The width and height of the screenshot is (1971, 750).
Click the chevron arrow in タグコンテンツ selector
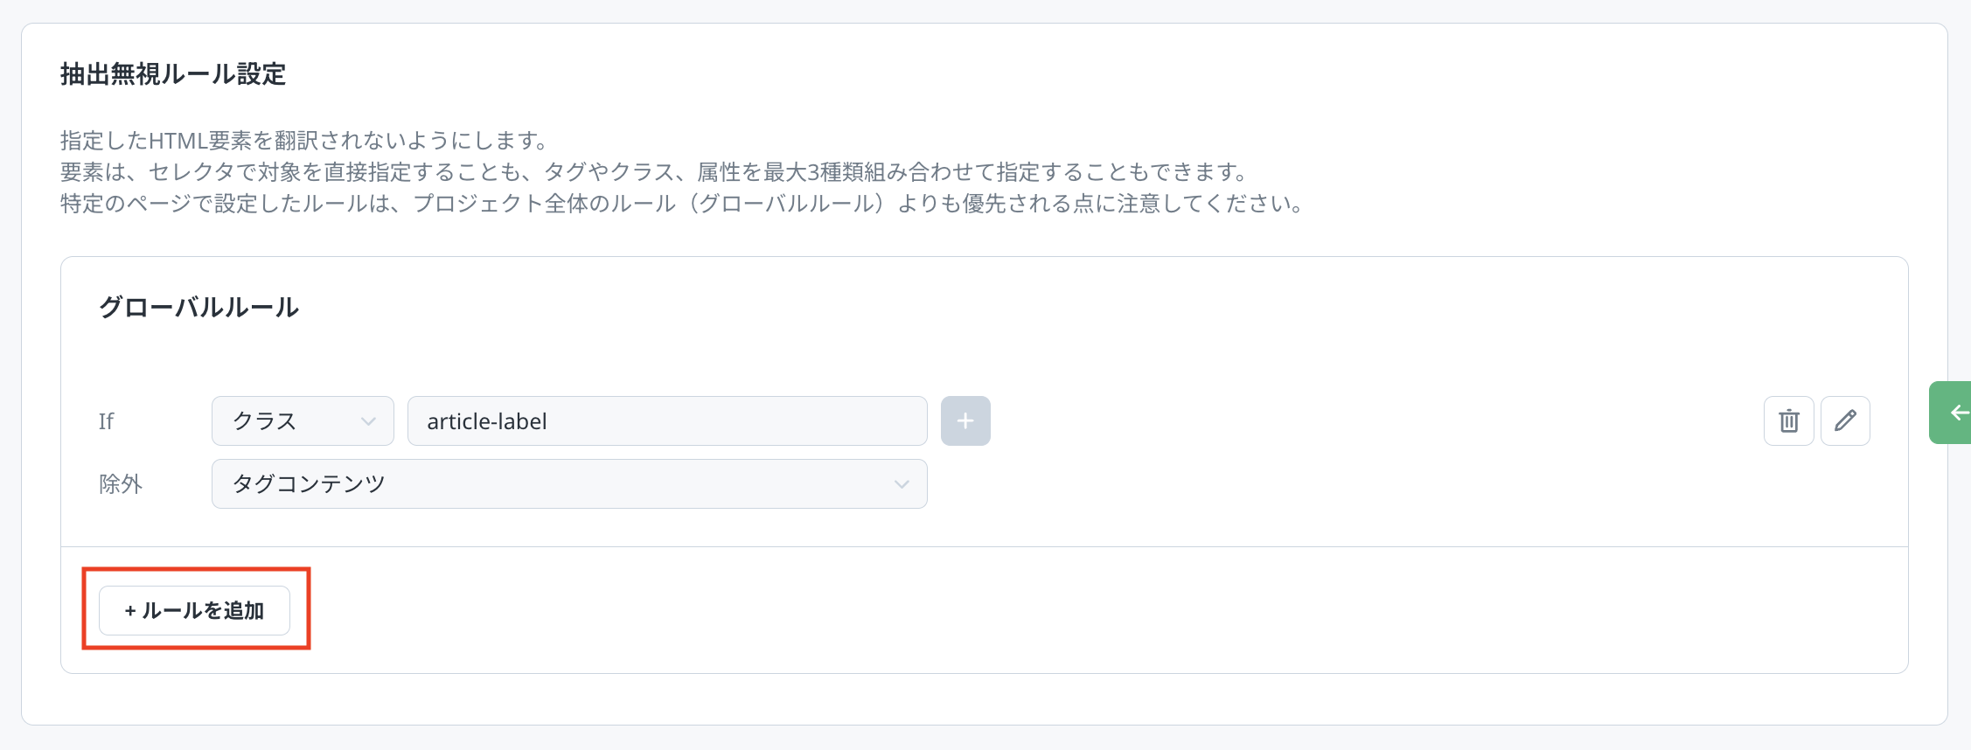click(902, 484)
